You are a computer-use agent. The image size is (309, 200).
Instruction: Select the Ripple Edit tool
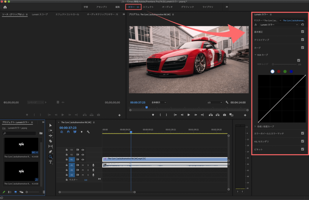pyautogui.click(x=50, y=136)
